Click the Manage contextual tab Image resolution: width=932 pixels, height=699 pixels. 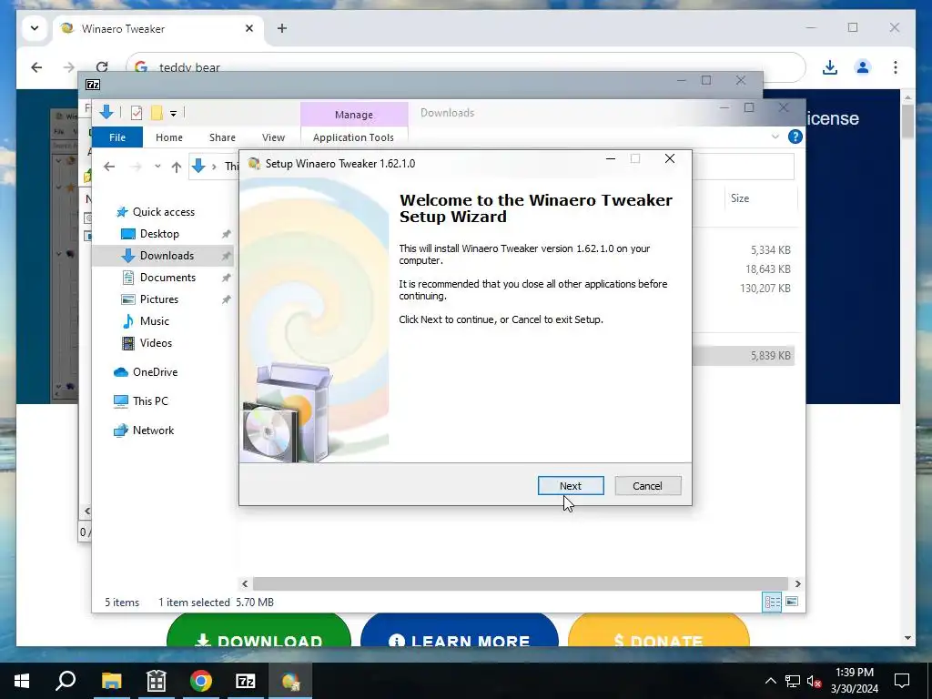(x=354, y=115)
